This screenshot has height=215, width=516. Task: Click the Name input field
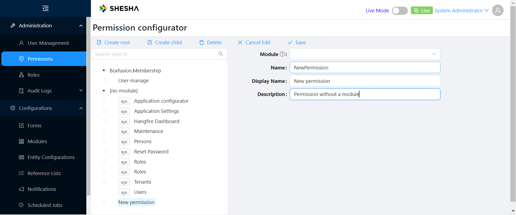[x=365, y=68]
